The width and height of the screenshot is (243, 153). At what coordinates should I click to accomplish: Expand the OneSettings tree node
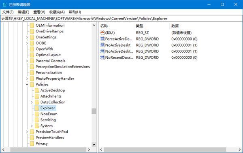27,37
